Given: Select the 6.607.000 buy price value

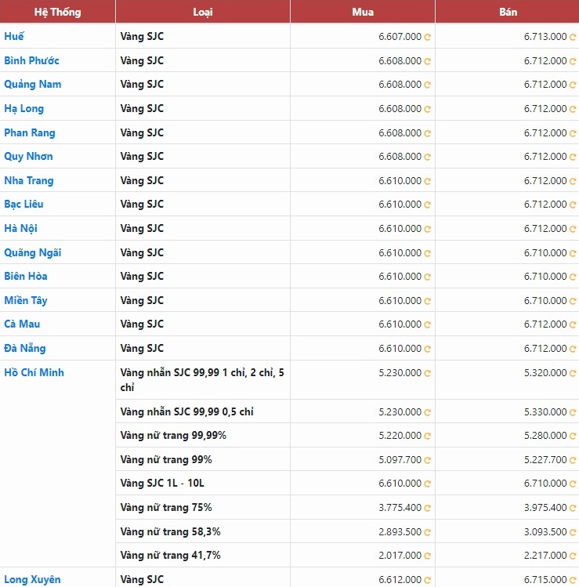Looking at the screenshot, I should pos(400,37).
